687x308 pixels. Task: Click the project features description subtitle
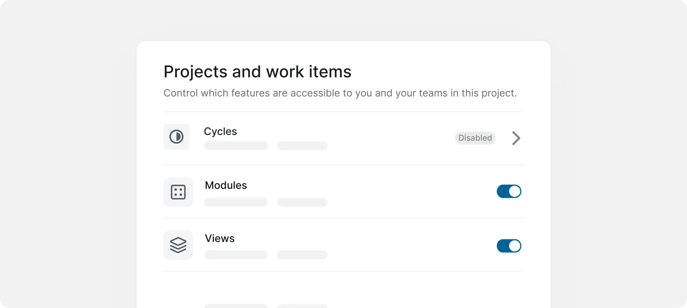click(x=340, y=93)
